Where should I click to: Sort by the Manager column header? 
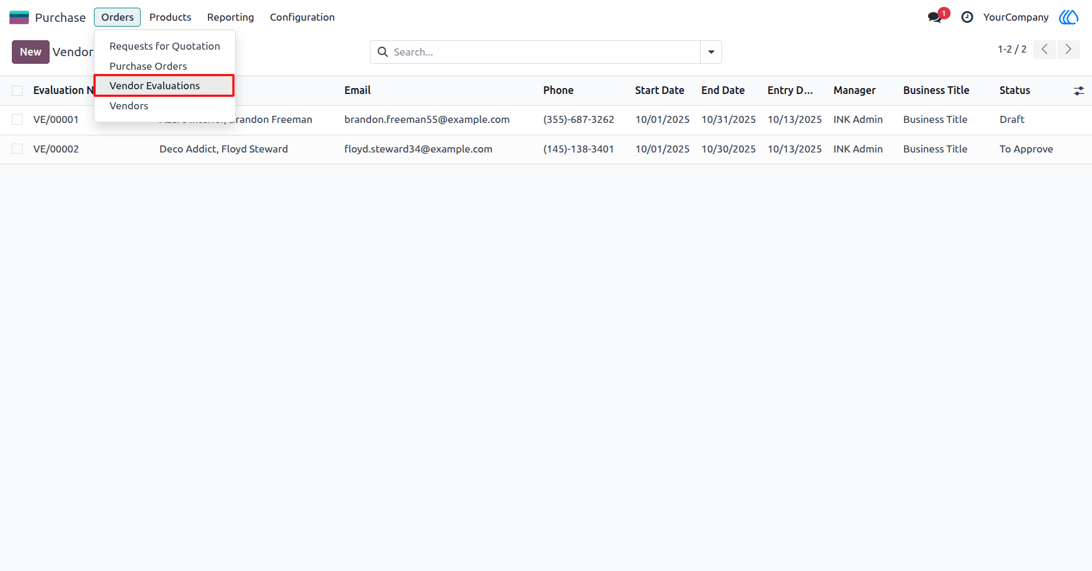click(854, 90)
